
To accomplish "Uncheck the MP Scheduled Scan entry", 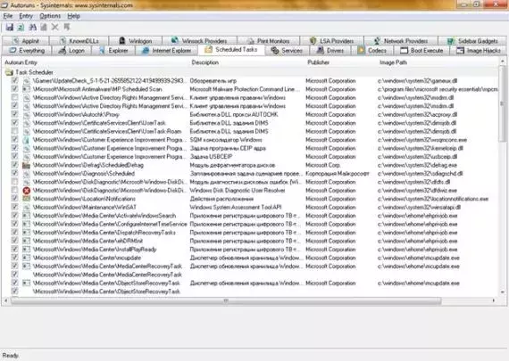I will point(14,89).
